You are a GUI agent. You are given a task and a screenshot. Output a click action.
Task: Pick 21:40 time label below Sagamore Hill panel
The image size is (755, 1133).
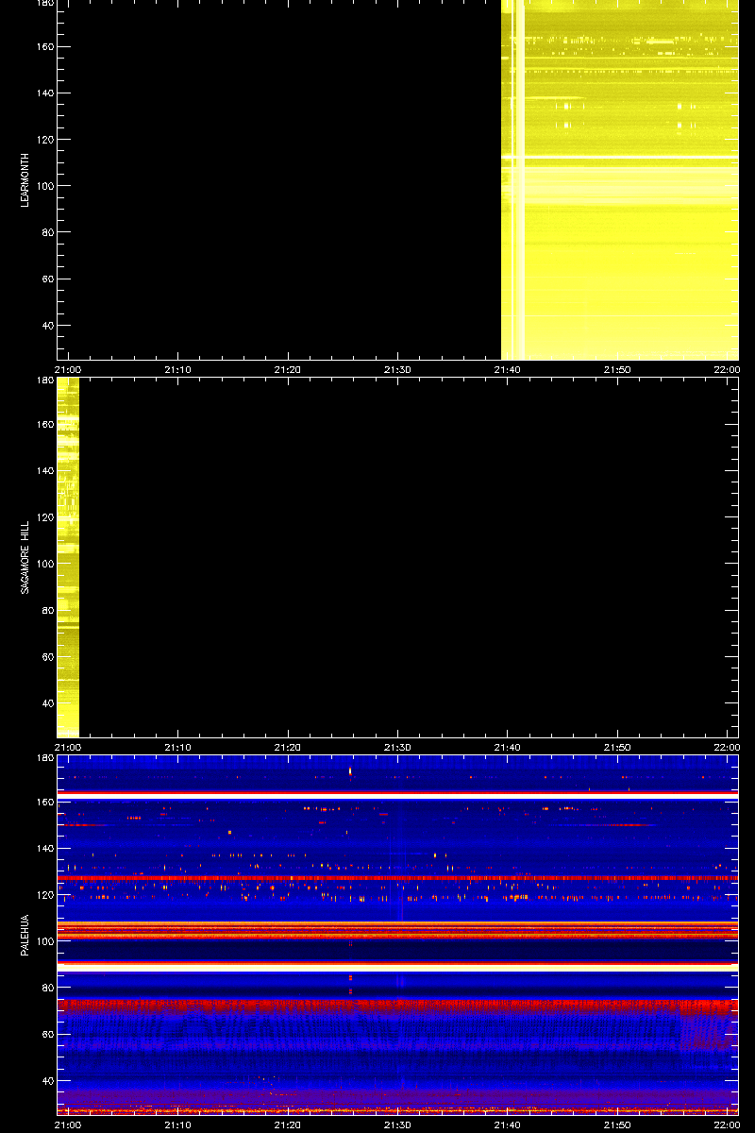pos(507,747)
